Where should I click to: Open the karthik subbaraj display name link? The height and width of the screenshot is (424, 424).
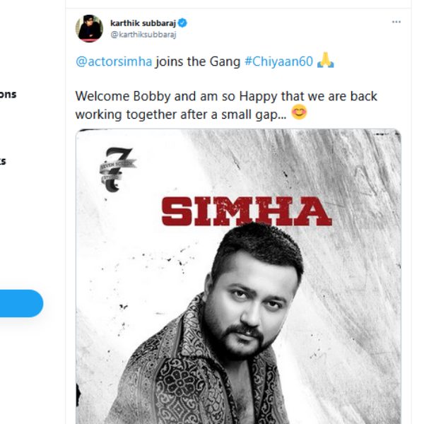pyautogui.click(x=143, y=23)
